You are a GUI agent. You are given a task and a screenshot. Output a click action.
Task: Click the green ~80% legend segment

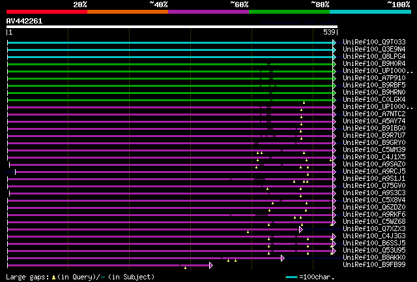point(289,12)
